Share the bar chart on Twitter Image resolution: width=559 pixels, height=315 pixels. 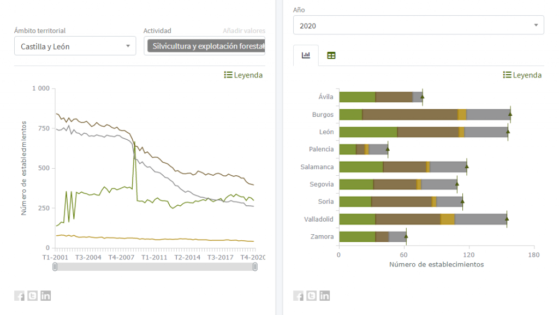coord(311,296)
